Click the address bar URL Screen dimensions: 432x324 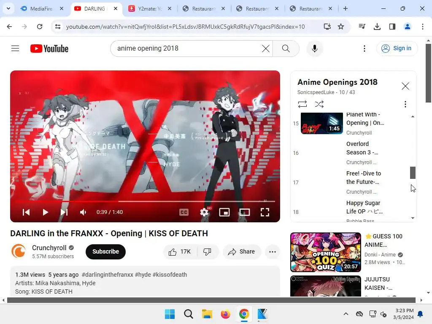pos(186,27)
